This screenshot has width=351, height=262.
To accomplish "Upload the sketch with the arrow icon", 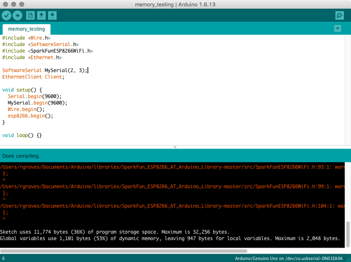I will tap(18, 15).
